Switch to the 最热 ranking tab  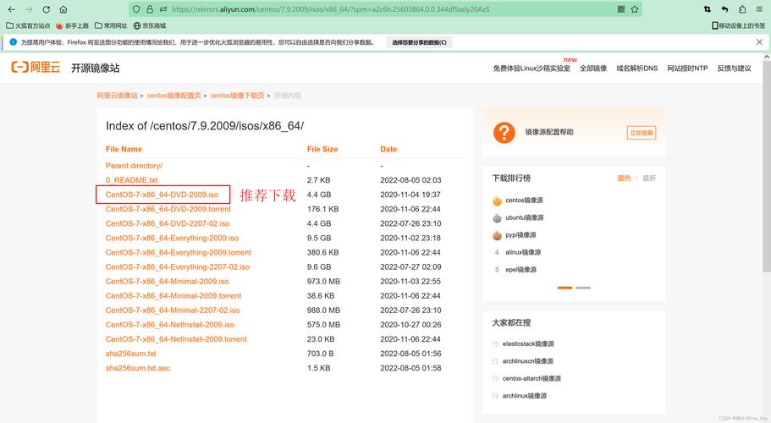[624, 179]
